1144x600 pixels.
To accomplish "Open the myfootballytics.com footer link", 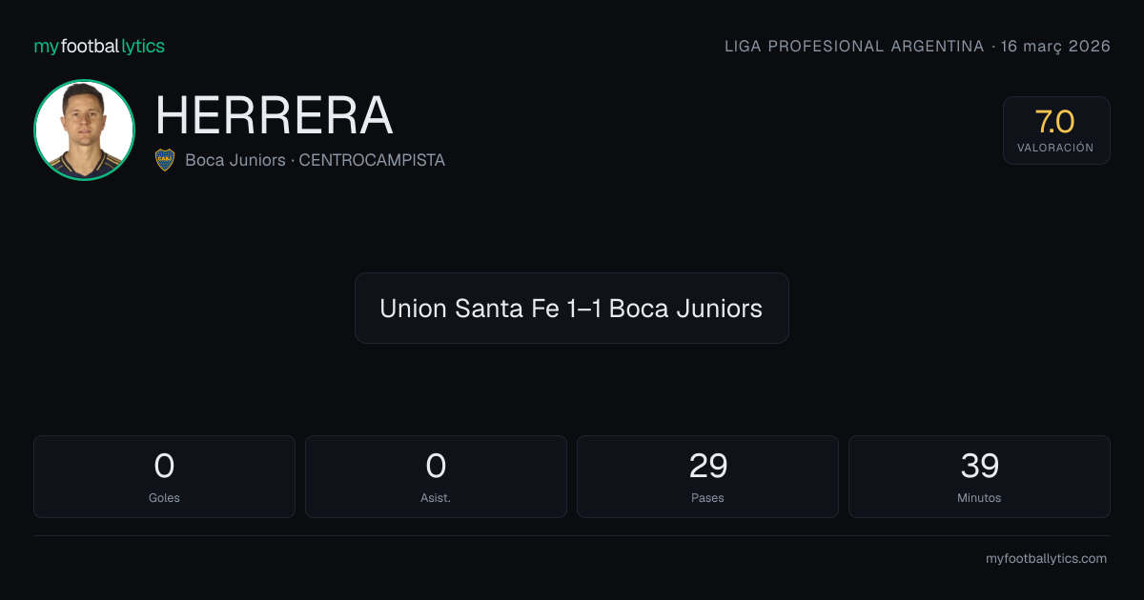I will (1046, 559).
